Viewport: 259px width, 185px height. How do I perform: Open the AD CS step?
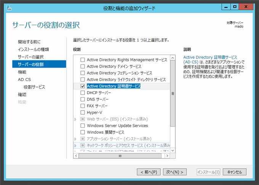(x=24, y=79)
